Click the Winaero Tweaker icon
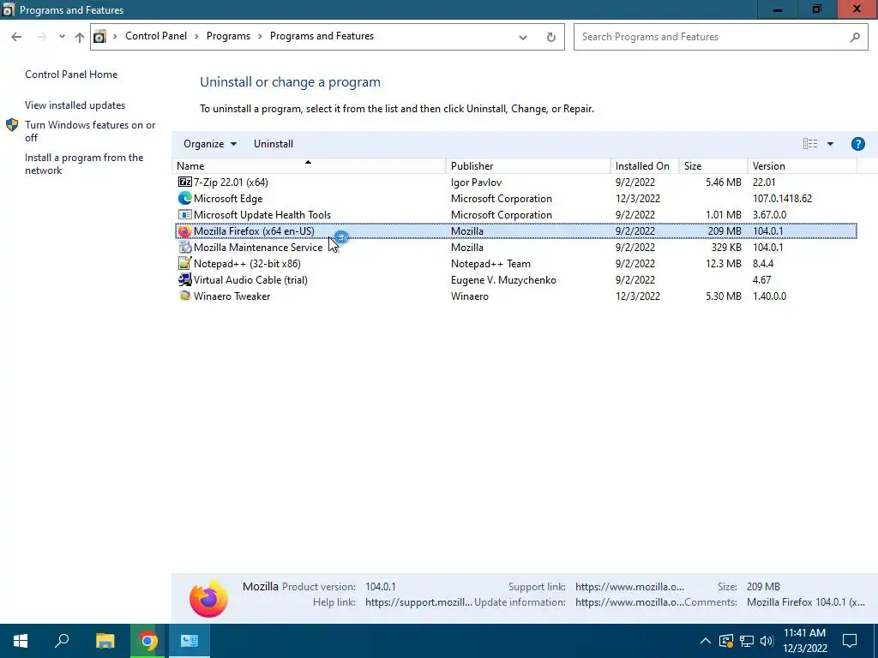The height and width of the screenshot is (658, 878). tap(185, 296)
